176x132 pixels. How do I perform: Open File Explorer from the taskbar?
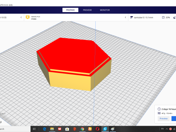pos(52,129)
